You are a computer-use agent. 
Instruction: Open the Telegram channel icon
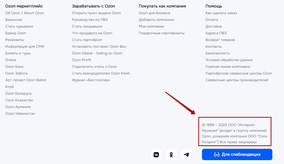pos(186,154)
